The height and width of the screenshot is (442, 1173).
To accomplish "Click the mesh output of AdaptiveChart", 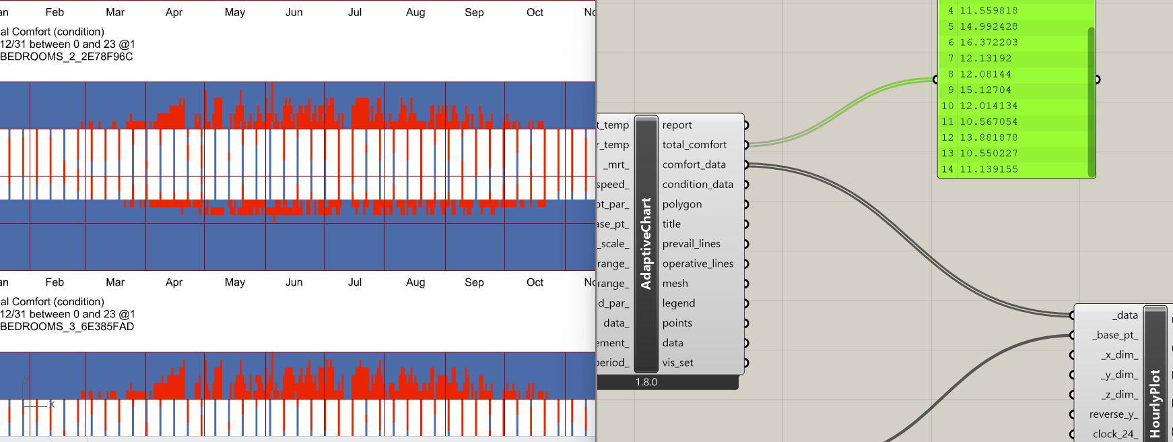I will (x=675, y=284).
